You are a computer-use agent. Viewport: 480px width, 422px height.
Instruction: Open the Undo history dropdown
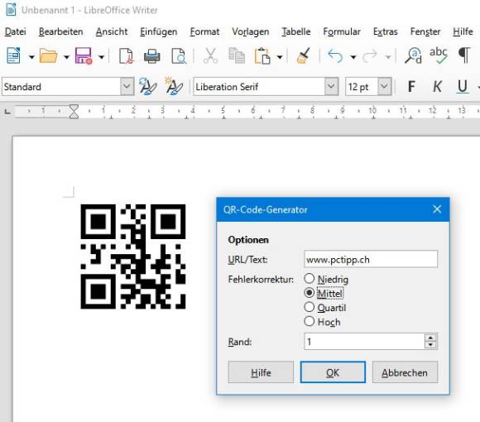coord(353,56)
